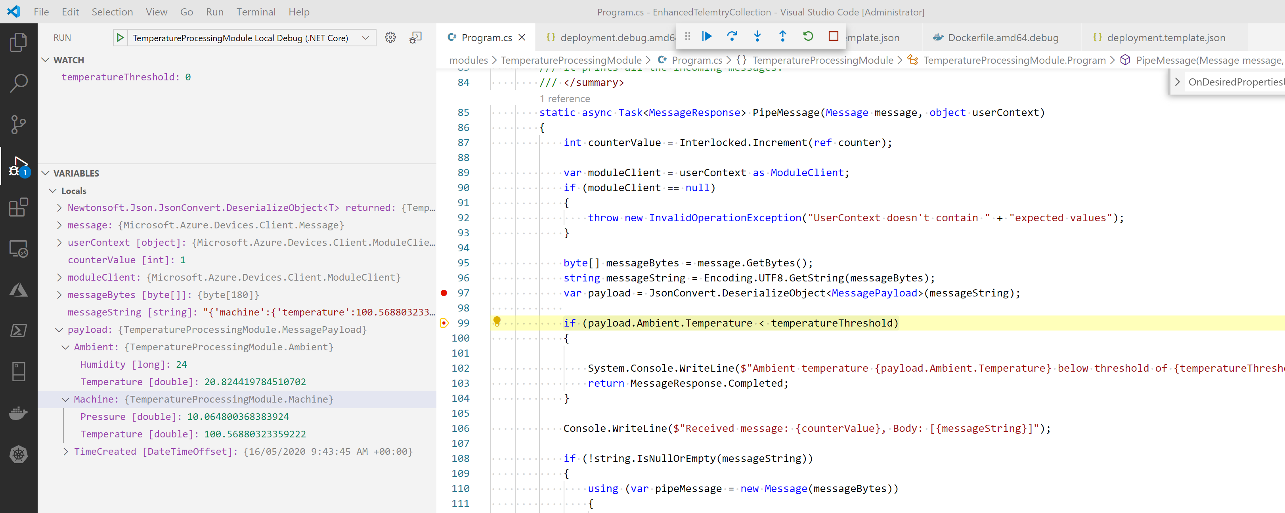Open the View menu
The height and width of the screenshot is (513, 1285).
(x=157, y=11)
